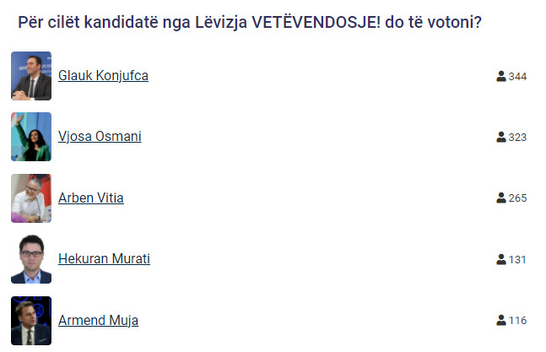546x352 pixels.
Task: Click the poll question heading text
Action: [x=250, y=22]
